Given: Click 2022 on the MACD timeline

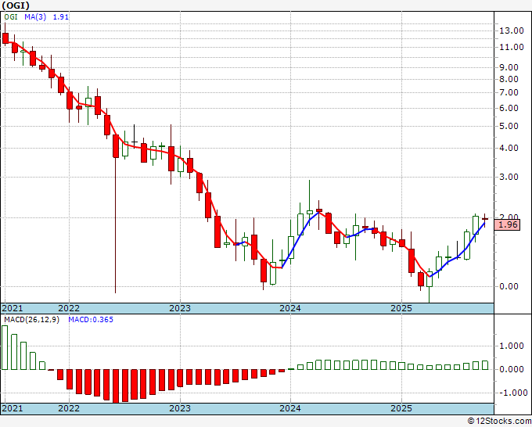Looking at the screenshot, I should click(69, 408).
